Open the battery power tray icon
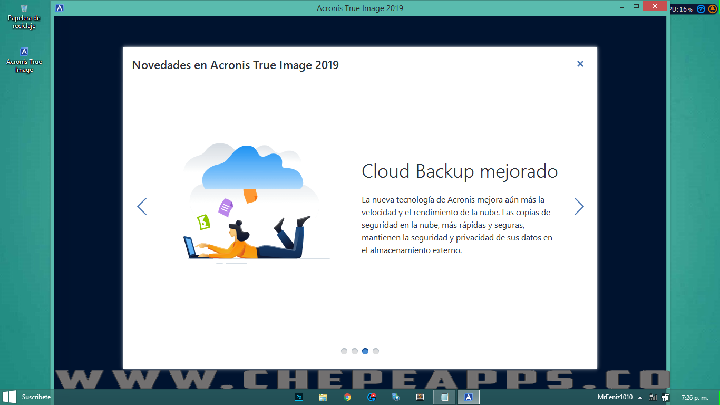Image resolution: width=720 pixels, height=405 pixels. tap(666, 398)
